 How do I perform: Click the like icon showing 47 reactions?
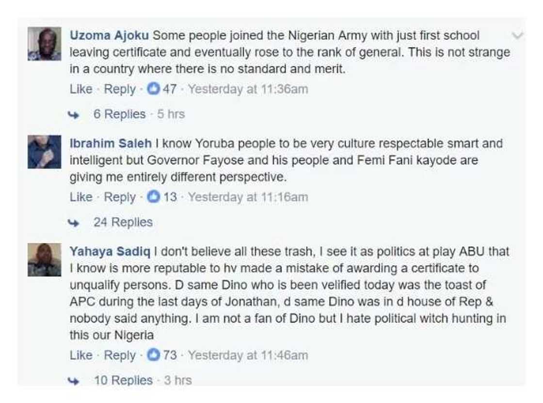153,89
